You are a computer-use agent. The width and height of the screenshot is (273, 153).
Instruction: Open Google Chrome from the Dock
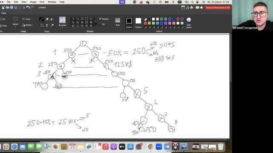151,147
